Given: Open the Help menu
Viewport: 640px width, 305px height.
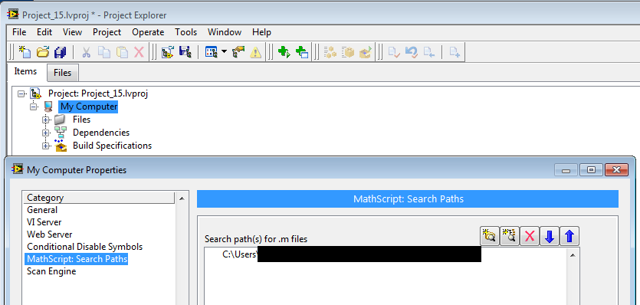Looking at the screenshot, I should 261,32.
